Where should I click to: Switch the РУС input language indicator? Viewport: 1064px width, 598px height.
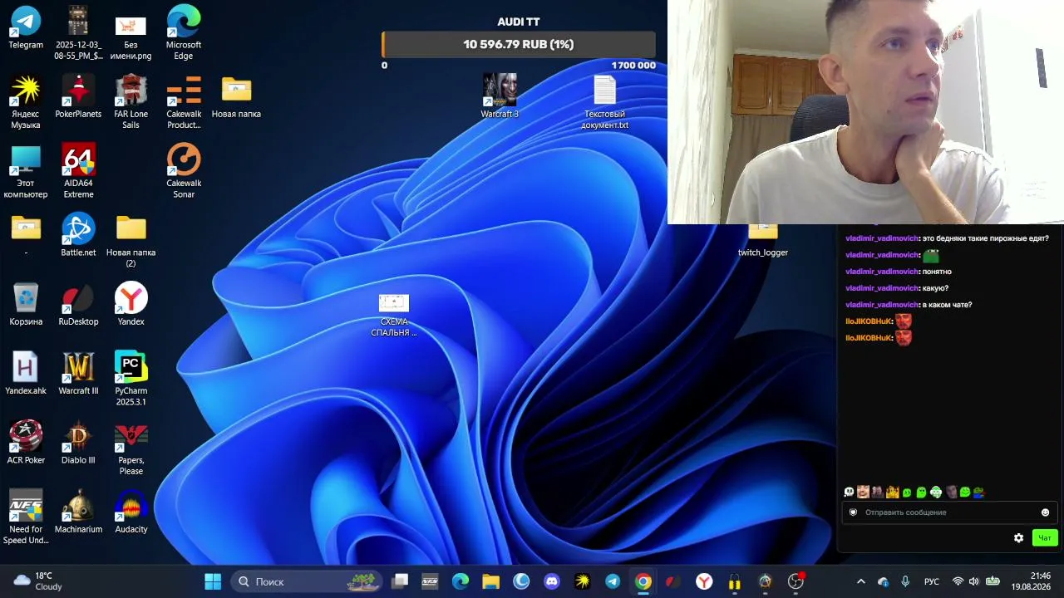(x=932, y=581)
